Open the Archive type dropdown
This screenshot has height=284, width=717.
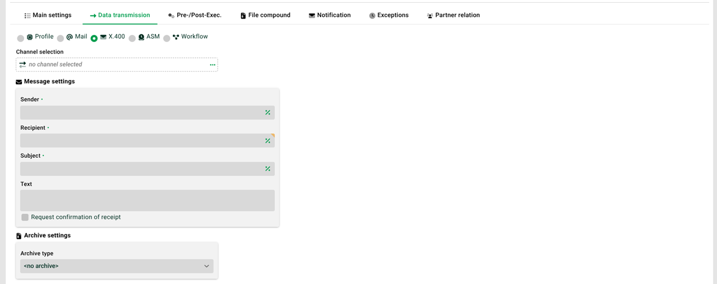pyautogui.click(x=117, y=266)
